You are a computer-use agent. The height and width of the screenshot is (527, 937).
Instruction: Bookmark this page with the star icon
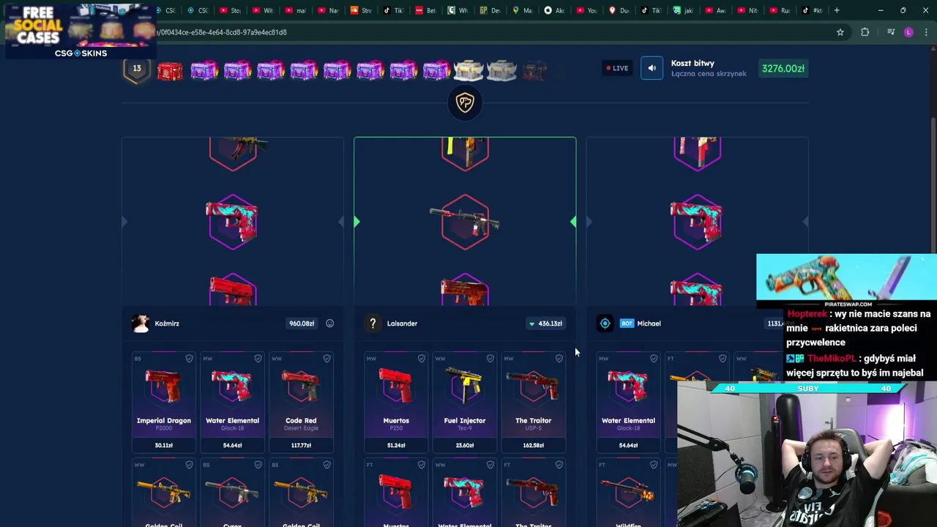point(840,32)
